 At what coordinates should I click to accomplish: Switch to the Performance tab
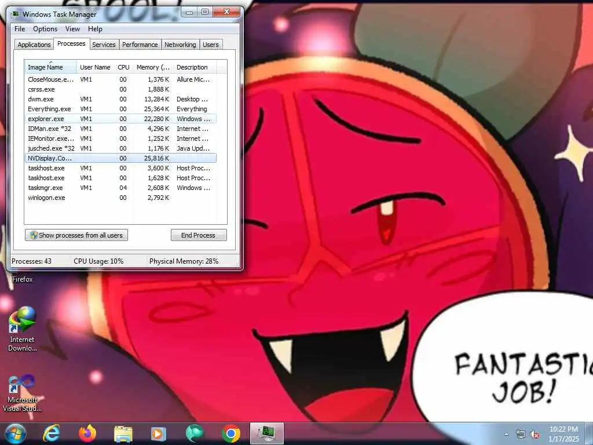pos(140,44)
